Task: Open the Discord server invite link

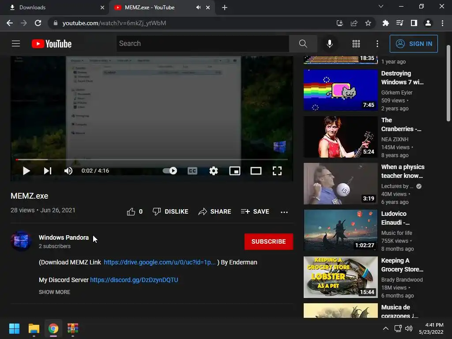Action: (x=134, y=280)
